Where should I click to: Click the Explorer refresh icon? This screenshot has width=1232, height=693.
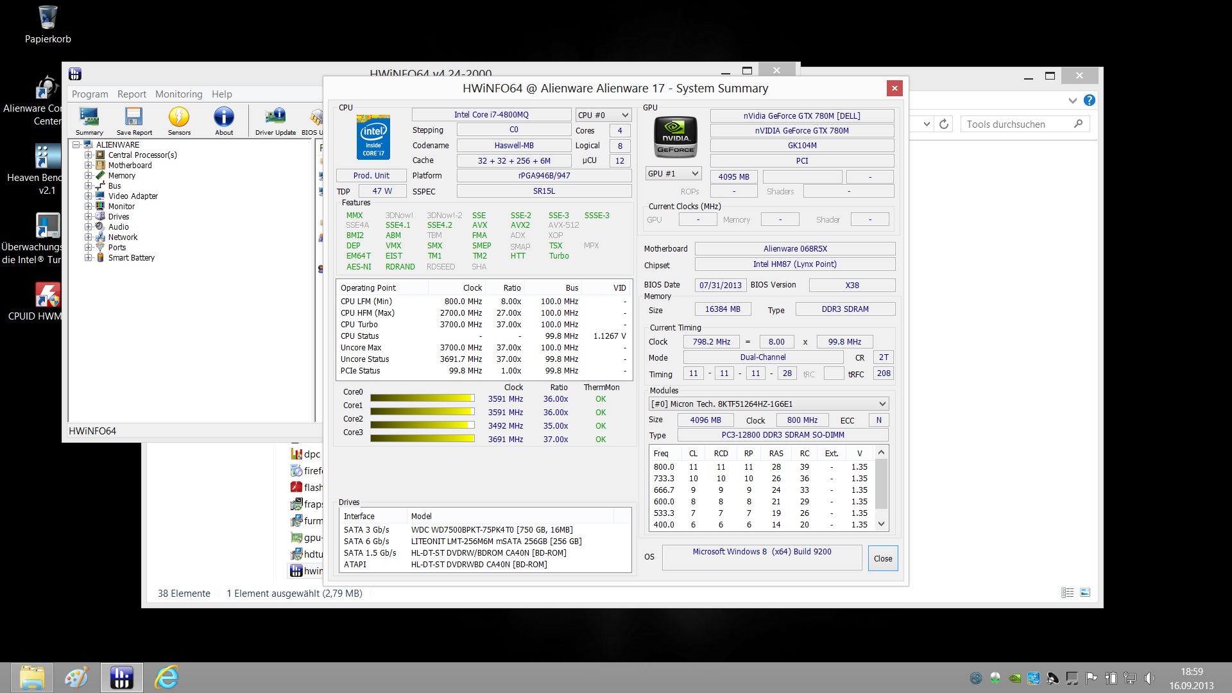point(944,124)
